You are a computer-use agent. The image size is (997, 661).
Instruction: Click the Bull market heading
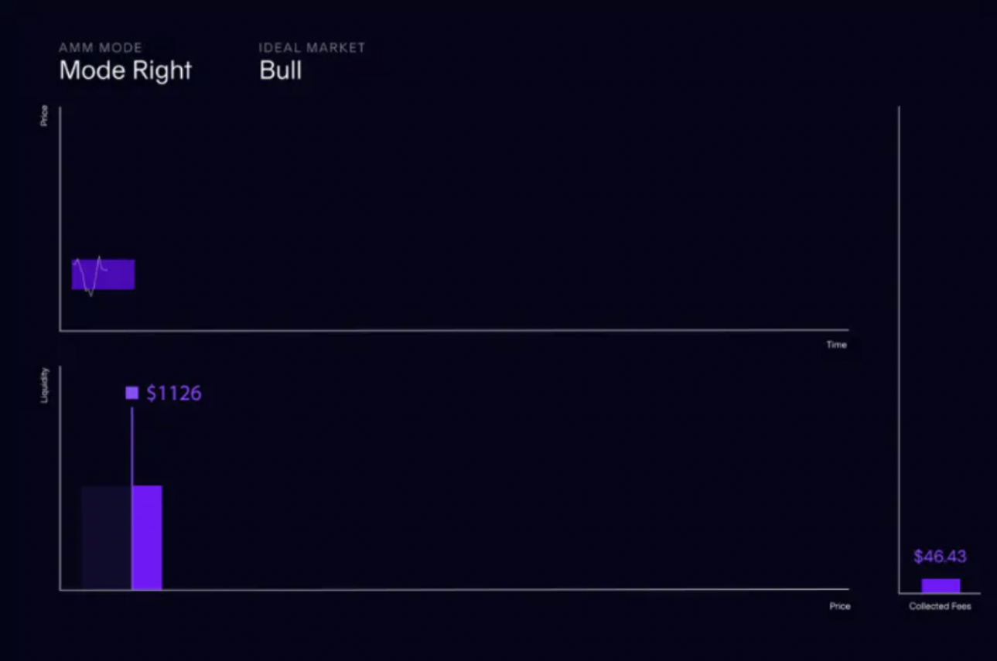click(281, 71)
